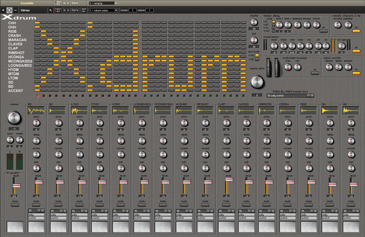Screen dimensions: 365x237
Task: Toggle the reverb on button
Action: coord(356,31)
